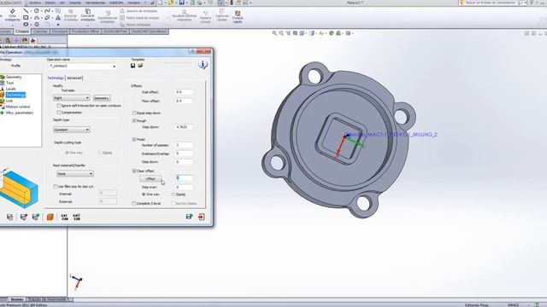Screen dimensions: 547x307
Task: Open the blue info help icon
Action: 203,65
